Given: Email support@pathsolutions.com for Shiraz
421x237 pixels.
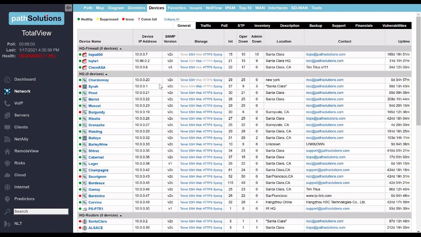Looking at the screenshot, I should pyautogui.click(x=328, y=151).
